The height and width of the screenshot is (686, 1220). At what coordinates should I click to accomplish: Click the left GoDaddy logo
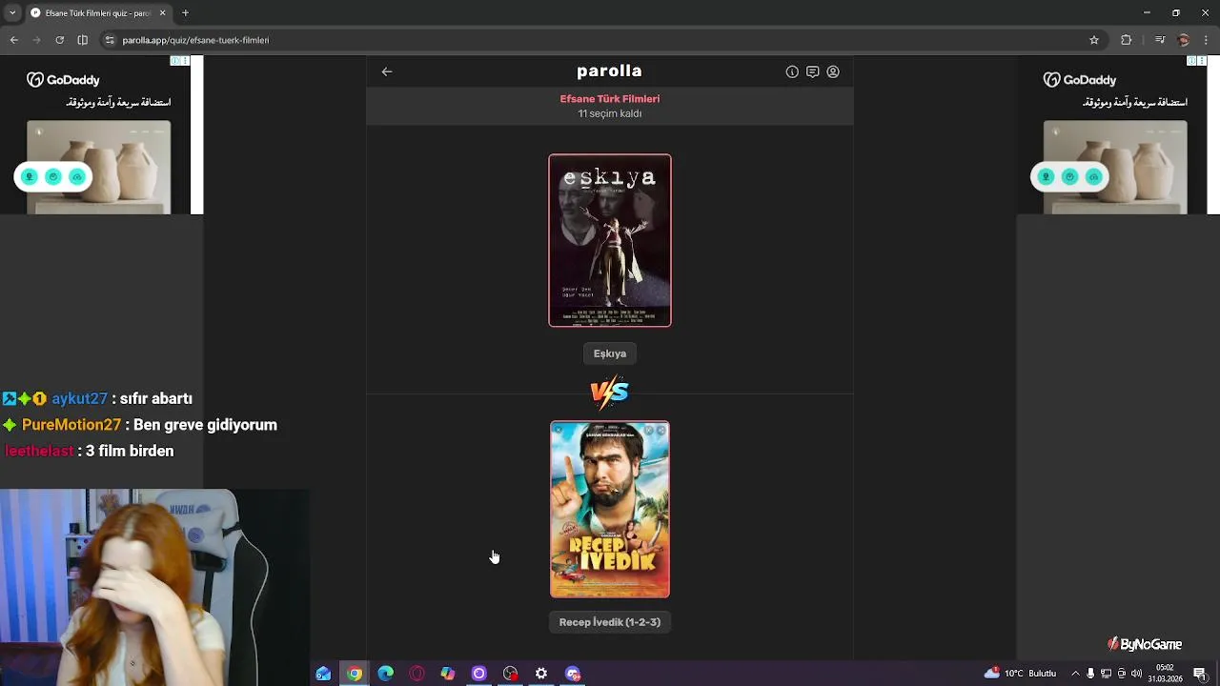63,80
